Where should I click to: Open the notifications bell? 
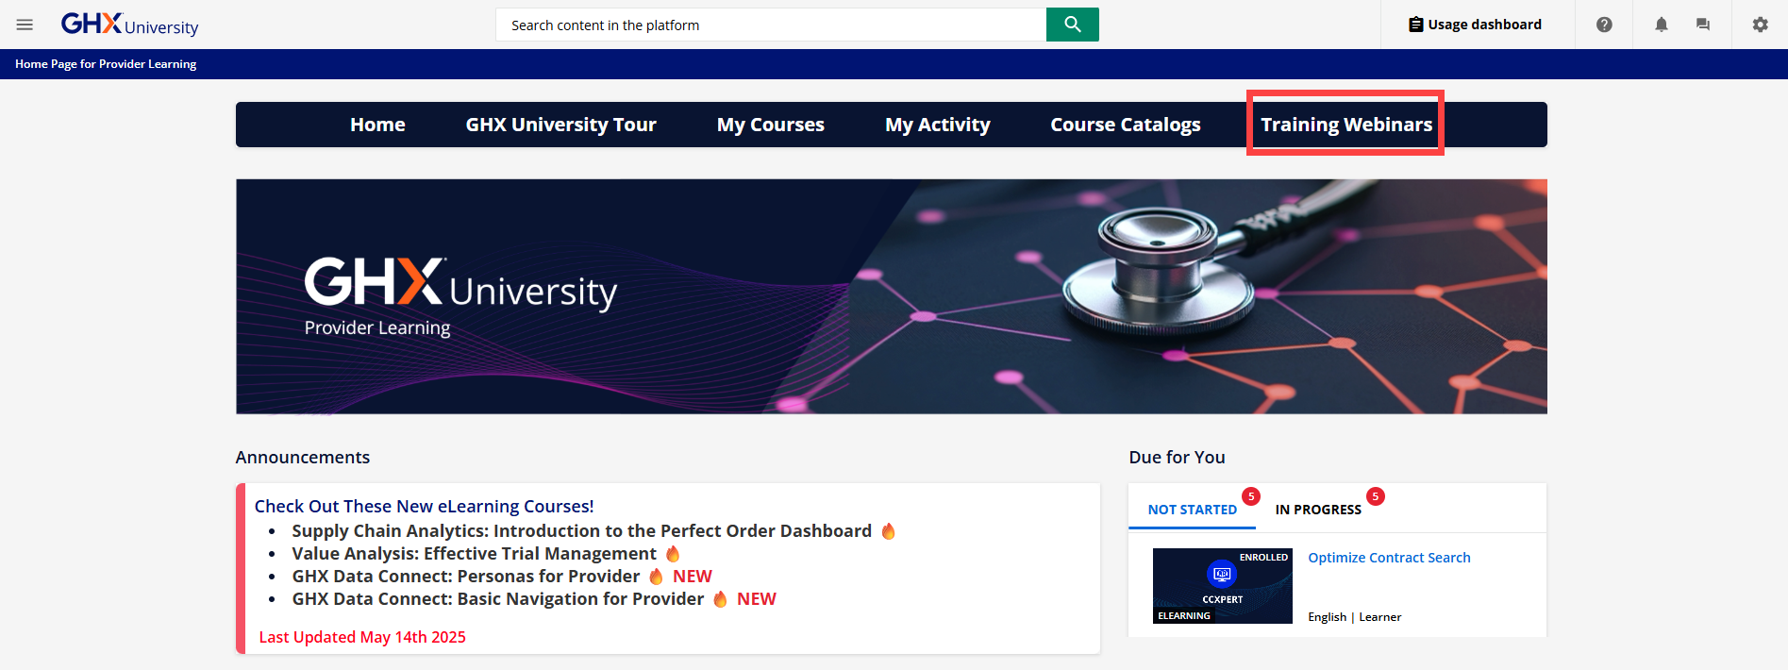[x=1661, y=25]
